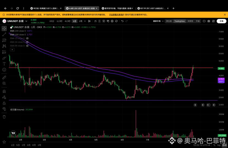The width and height of the screenshot is (228, 148).
Task: Expand chart to fullscreen
Action: tap(213, 21)
